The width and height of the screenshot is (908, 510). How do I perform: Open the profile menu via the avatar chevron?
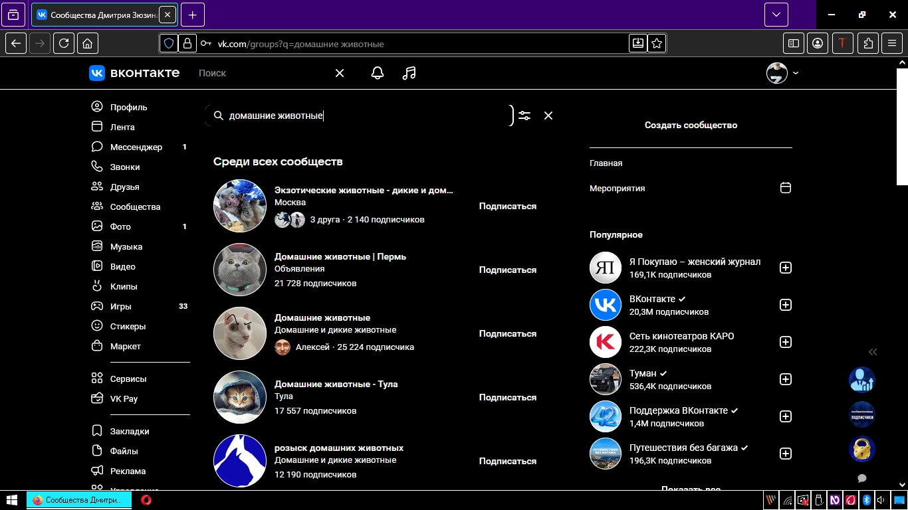click(x=794, y=73)
